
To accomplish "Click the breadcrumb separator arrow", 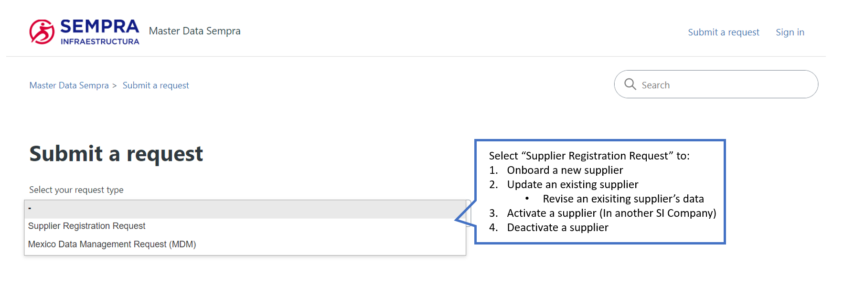I will (114, 85).
